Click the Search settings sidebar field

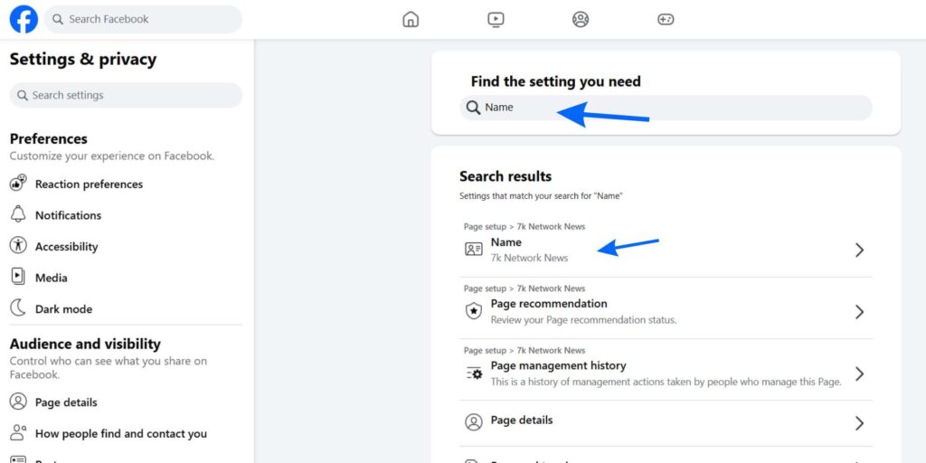pos(126,95)
